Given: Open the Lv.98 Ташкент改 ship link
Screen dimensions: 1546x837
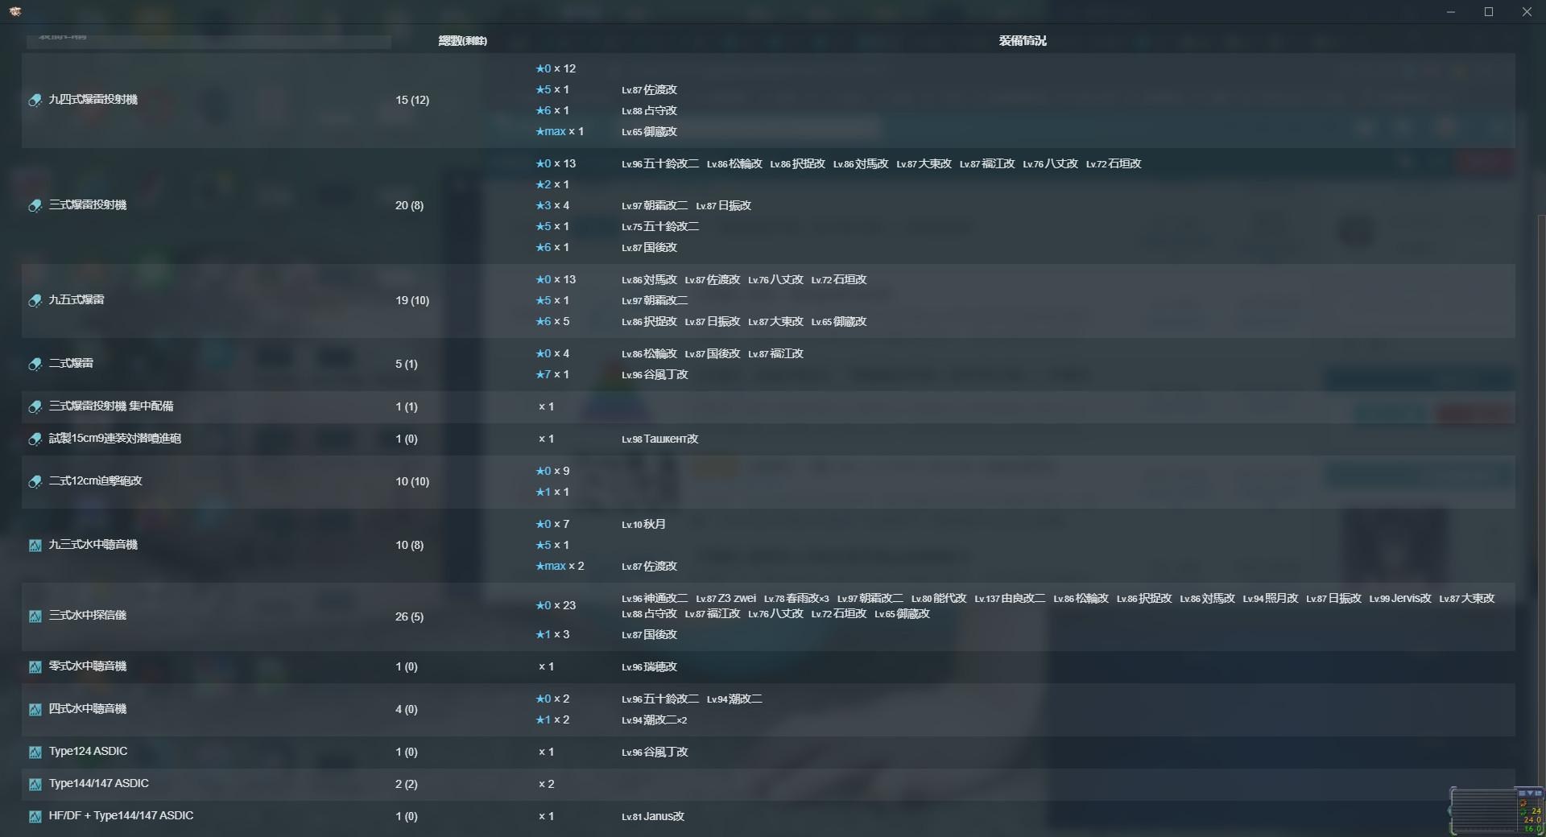Looking at the screenshot, I should [660, 439].
